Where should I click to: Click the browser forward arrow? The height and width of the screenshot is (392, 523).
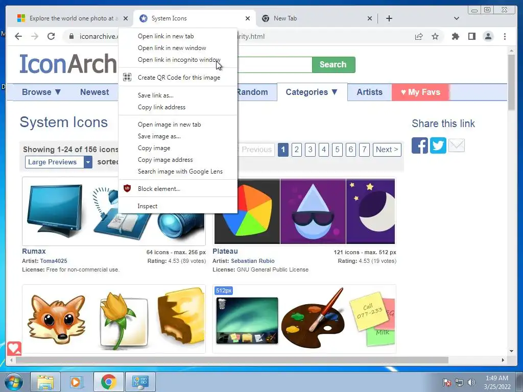pyautogui.click(x=35, y=36)
